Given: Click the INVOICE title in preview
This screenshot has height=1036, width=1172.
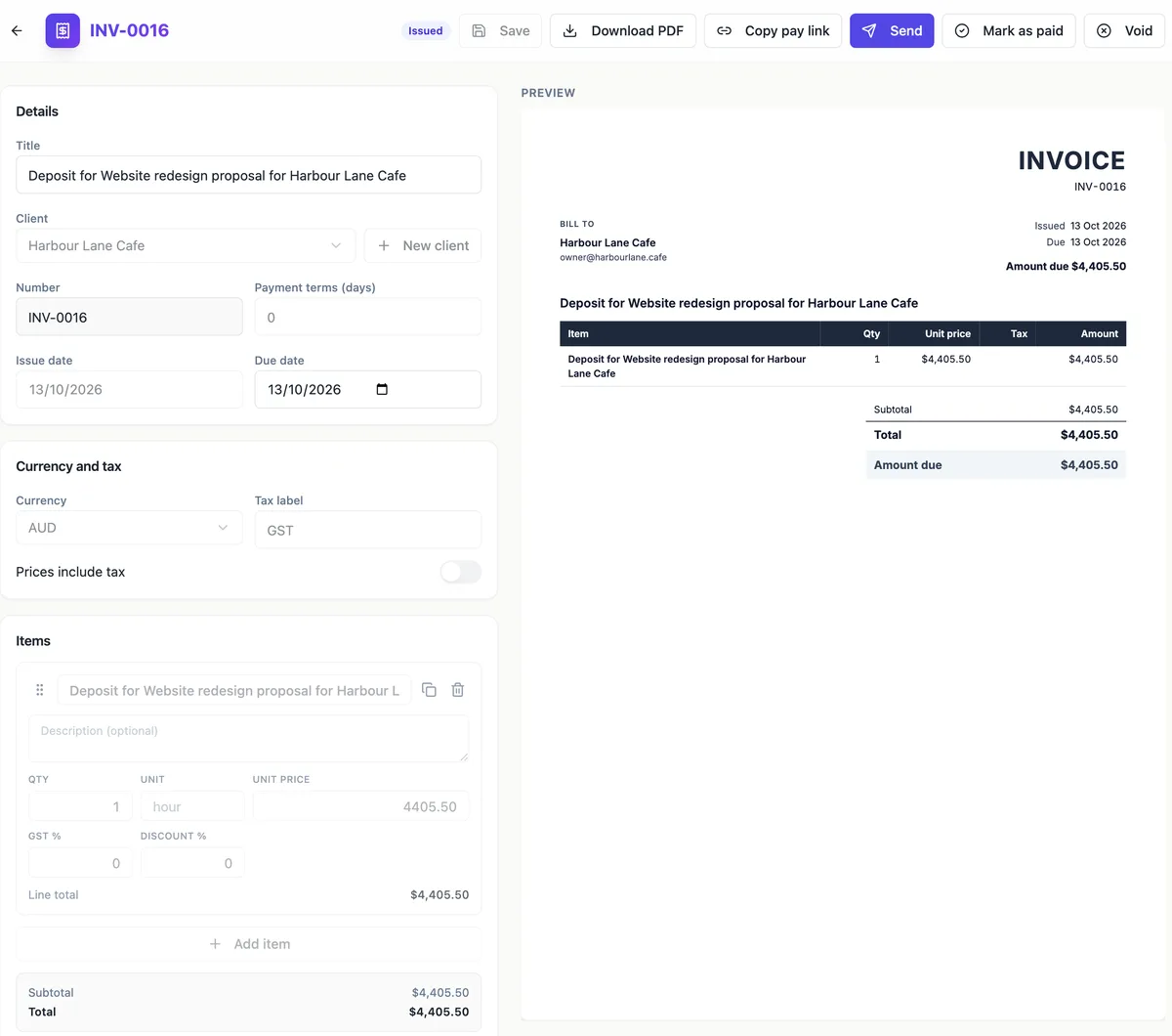Looking at the screenshot, I should 1071,160.
